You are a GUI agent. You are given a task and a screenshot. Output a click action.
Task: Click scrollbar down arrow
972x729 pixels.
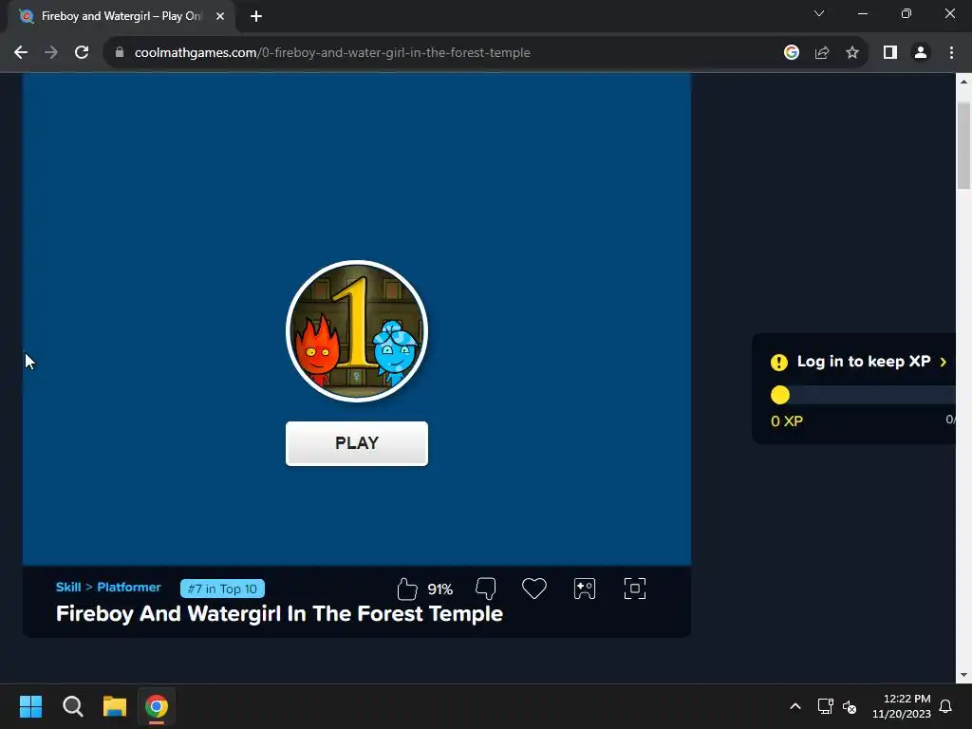[964, 675]
